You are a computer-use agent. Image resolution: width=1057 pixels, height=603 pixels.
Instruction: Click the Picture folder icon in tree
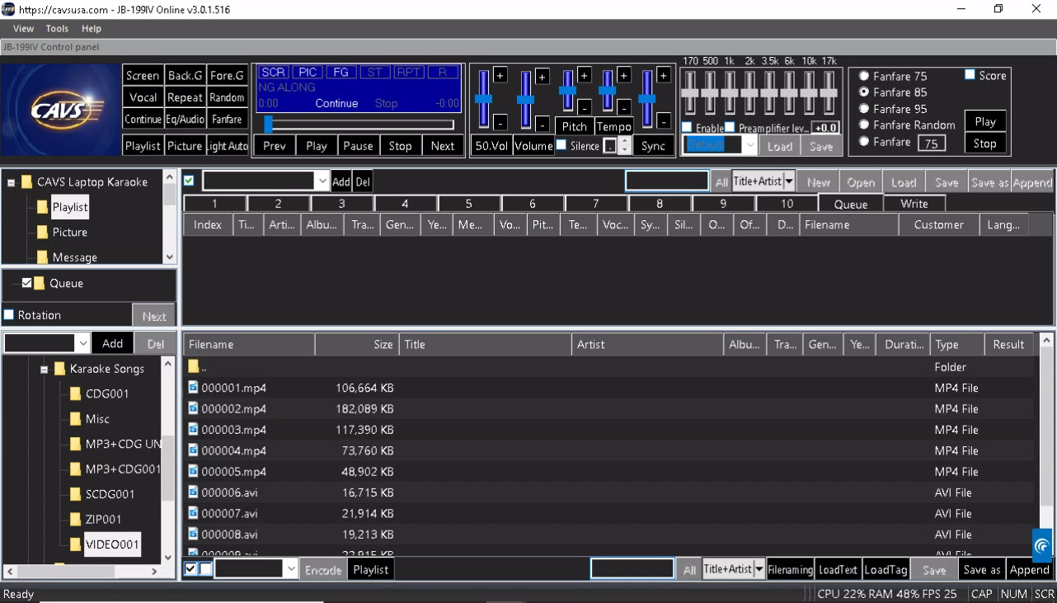tap(42, 233)
